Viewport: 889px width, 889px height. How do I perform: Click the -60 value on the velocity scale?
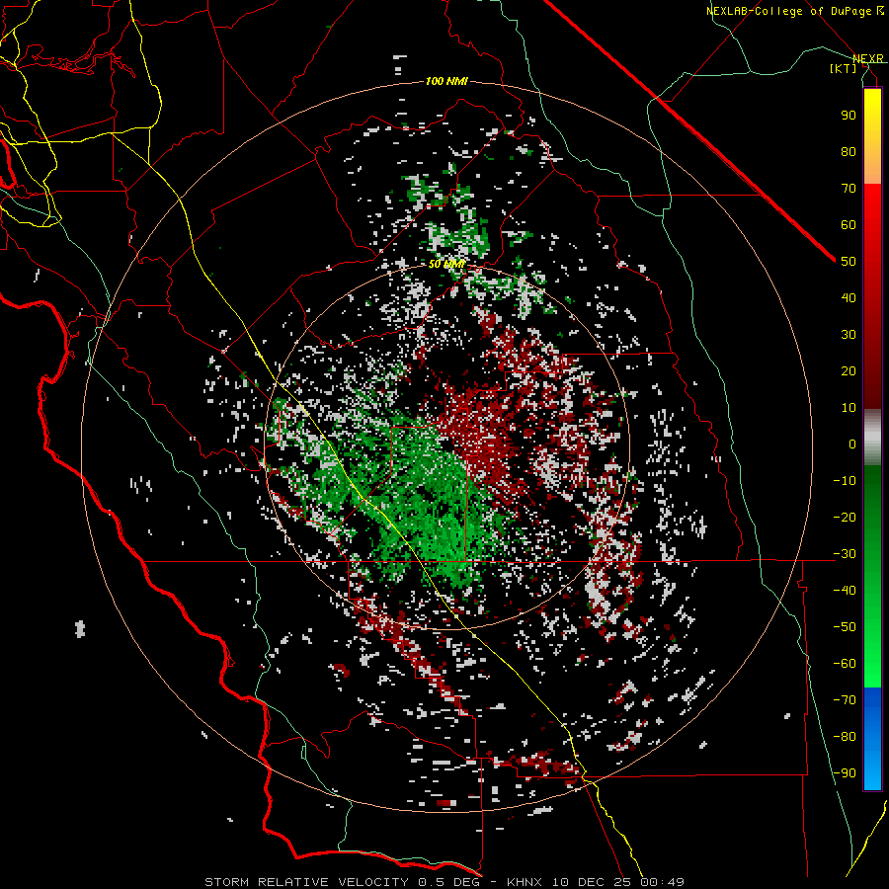(x=845, y=664)
